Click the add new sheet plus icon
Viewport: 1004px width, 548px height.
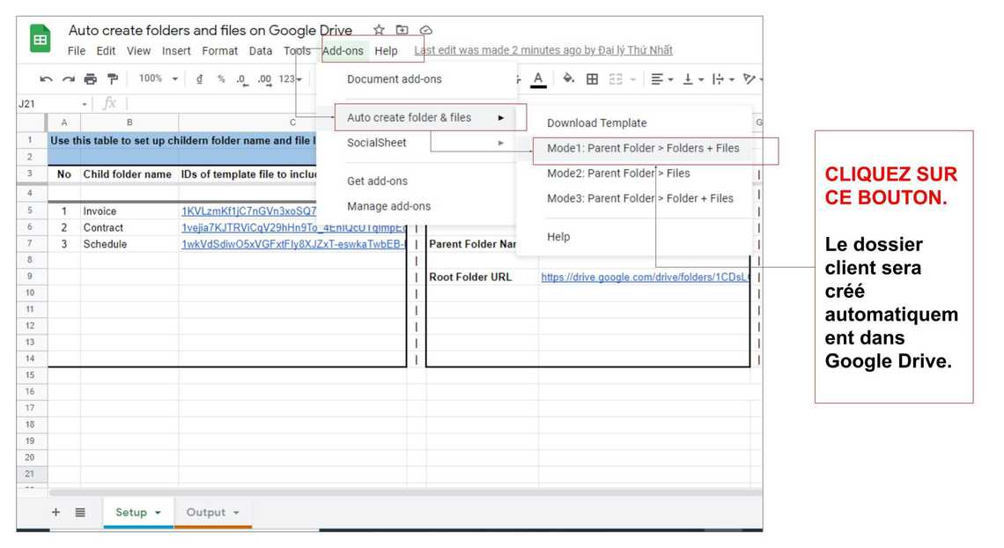pyautogui.click(x=55, y=512)
